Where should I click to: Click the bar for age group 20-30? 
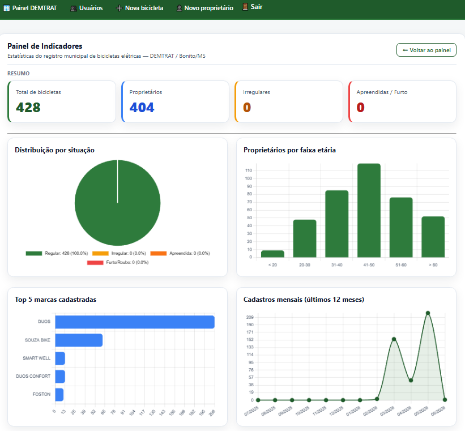click(305, 238)
